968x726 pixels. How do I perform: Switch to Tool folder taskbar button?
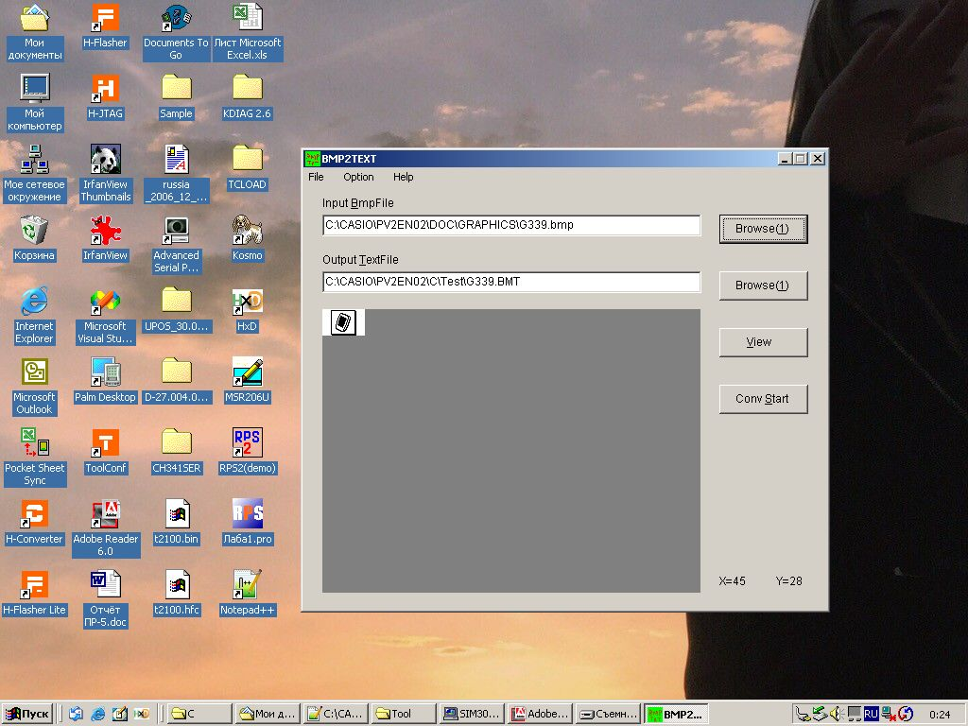pyautogui.click(x=403, y=715)
